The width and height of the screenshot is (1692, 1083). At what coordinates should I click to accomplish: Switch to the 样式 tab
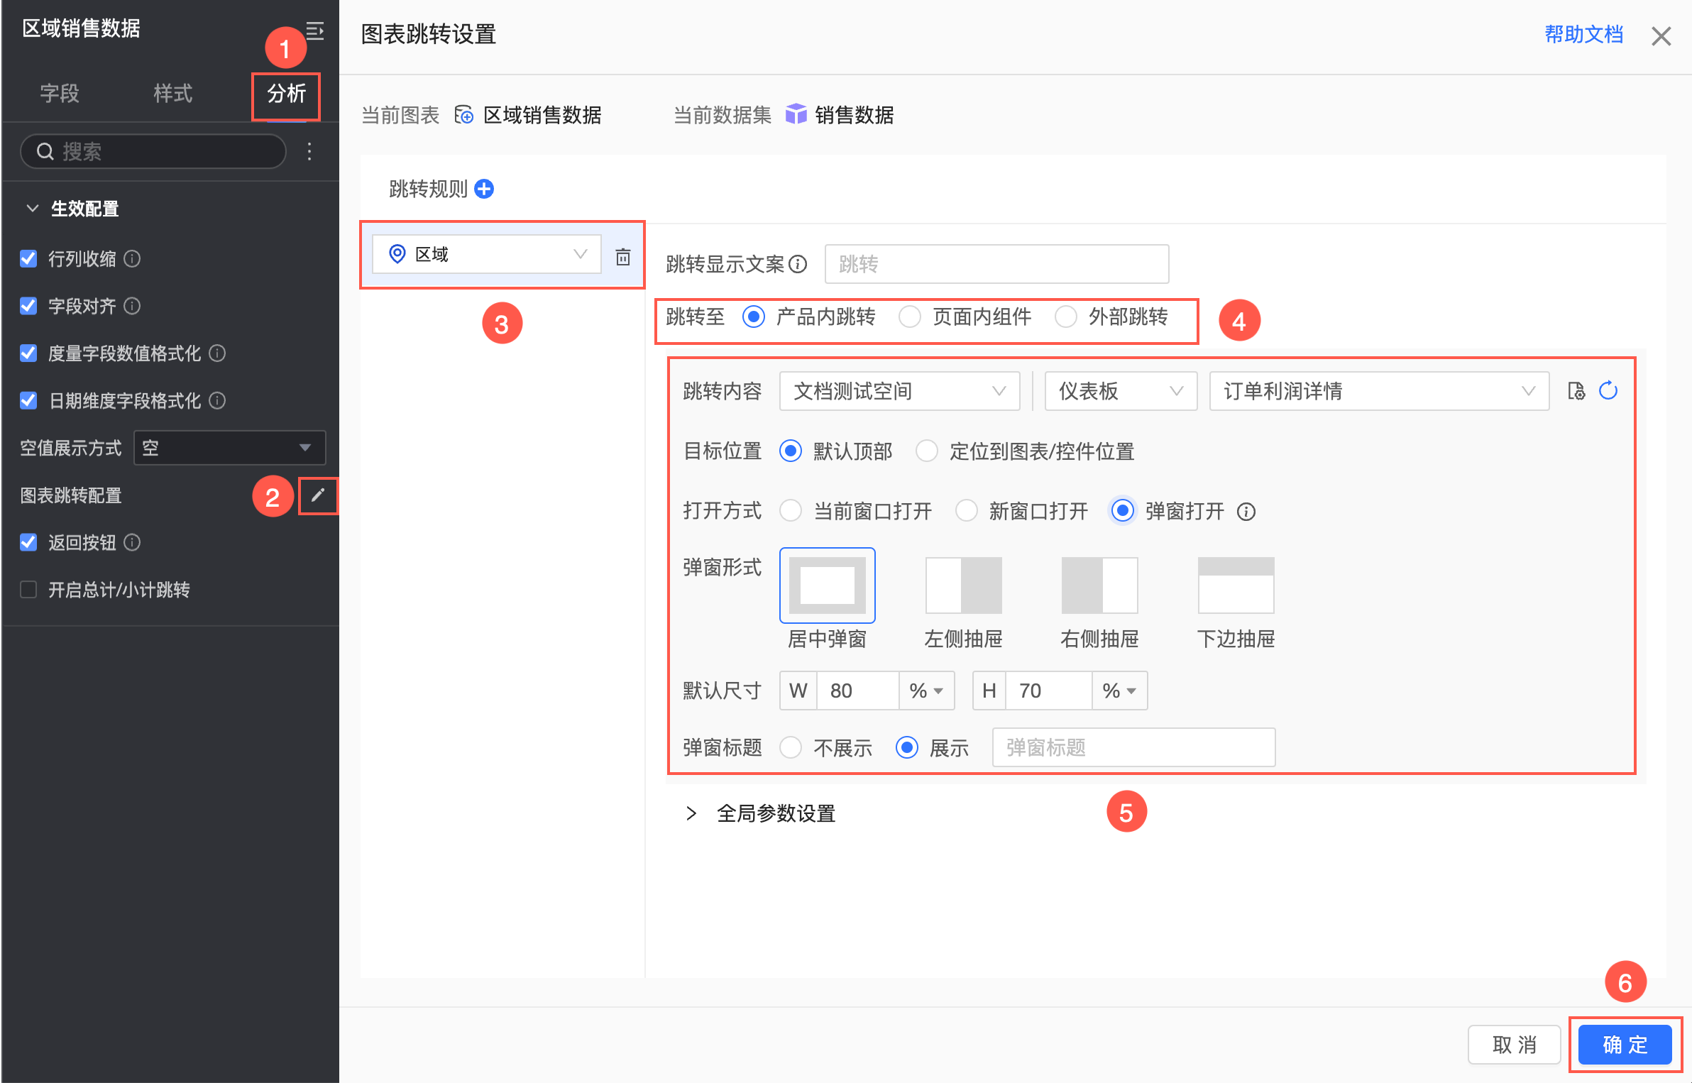tap(172, 93)
